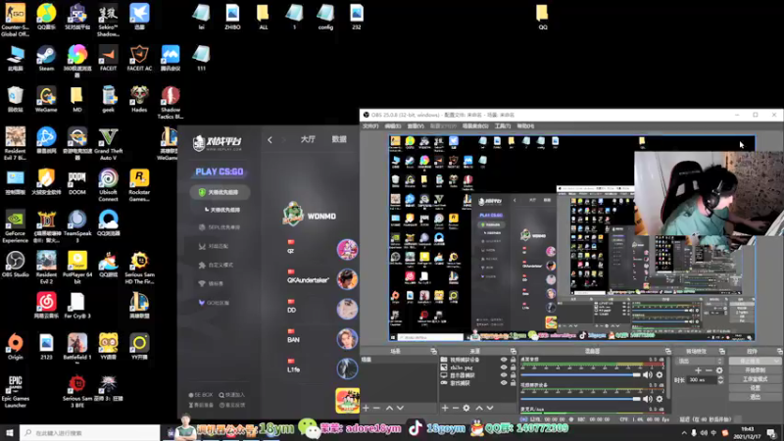Toggle visibility of the first source (video capture device)

pyautogui.click(x=504, y=360)
